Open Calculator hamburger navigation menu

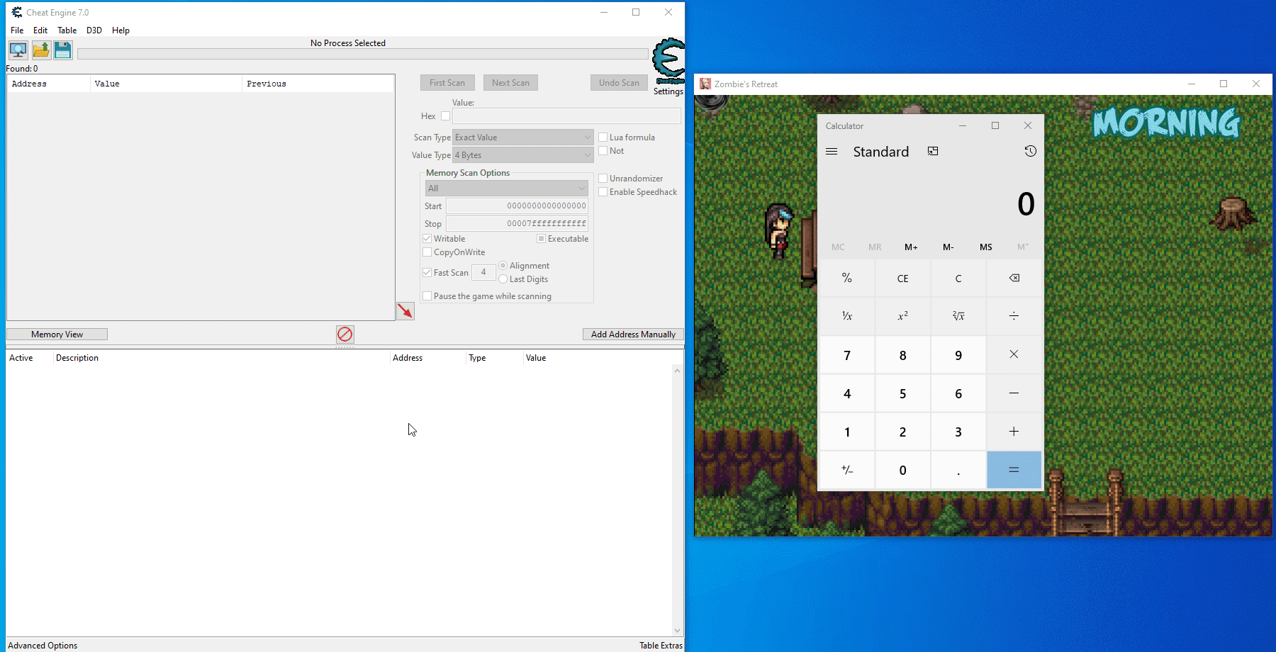point(832,152)
